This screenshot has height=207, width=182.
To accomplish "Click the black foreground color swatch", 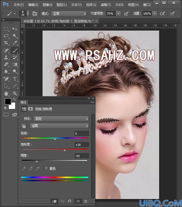I will tap(8, 102).
